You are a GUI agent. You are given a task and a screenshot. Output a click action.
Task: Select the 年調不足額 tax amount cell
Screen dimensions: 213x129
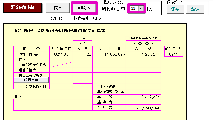pos(143,86)
